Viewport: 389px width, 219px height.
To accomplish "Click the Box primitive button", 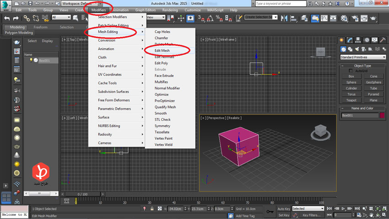I will [x=351, y=76].
